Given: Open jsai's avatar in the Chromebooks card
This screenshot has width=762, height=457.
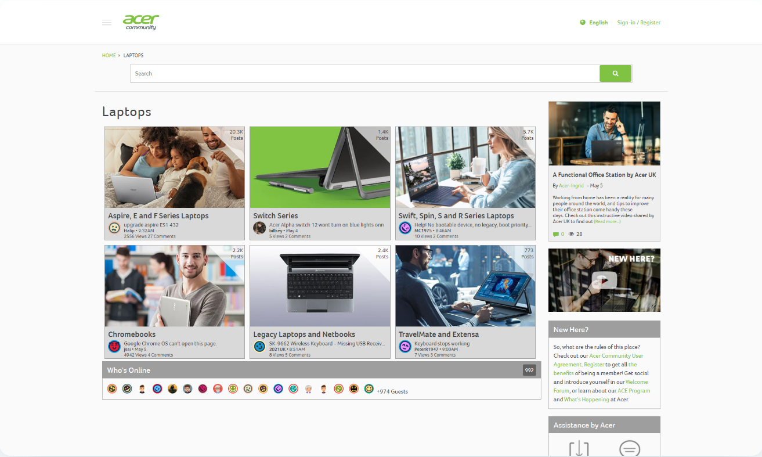Looking at the screenshot, I should click(114, 347).
